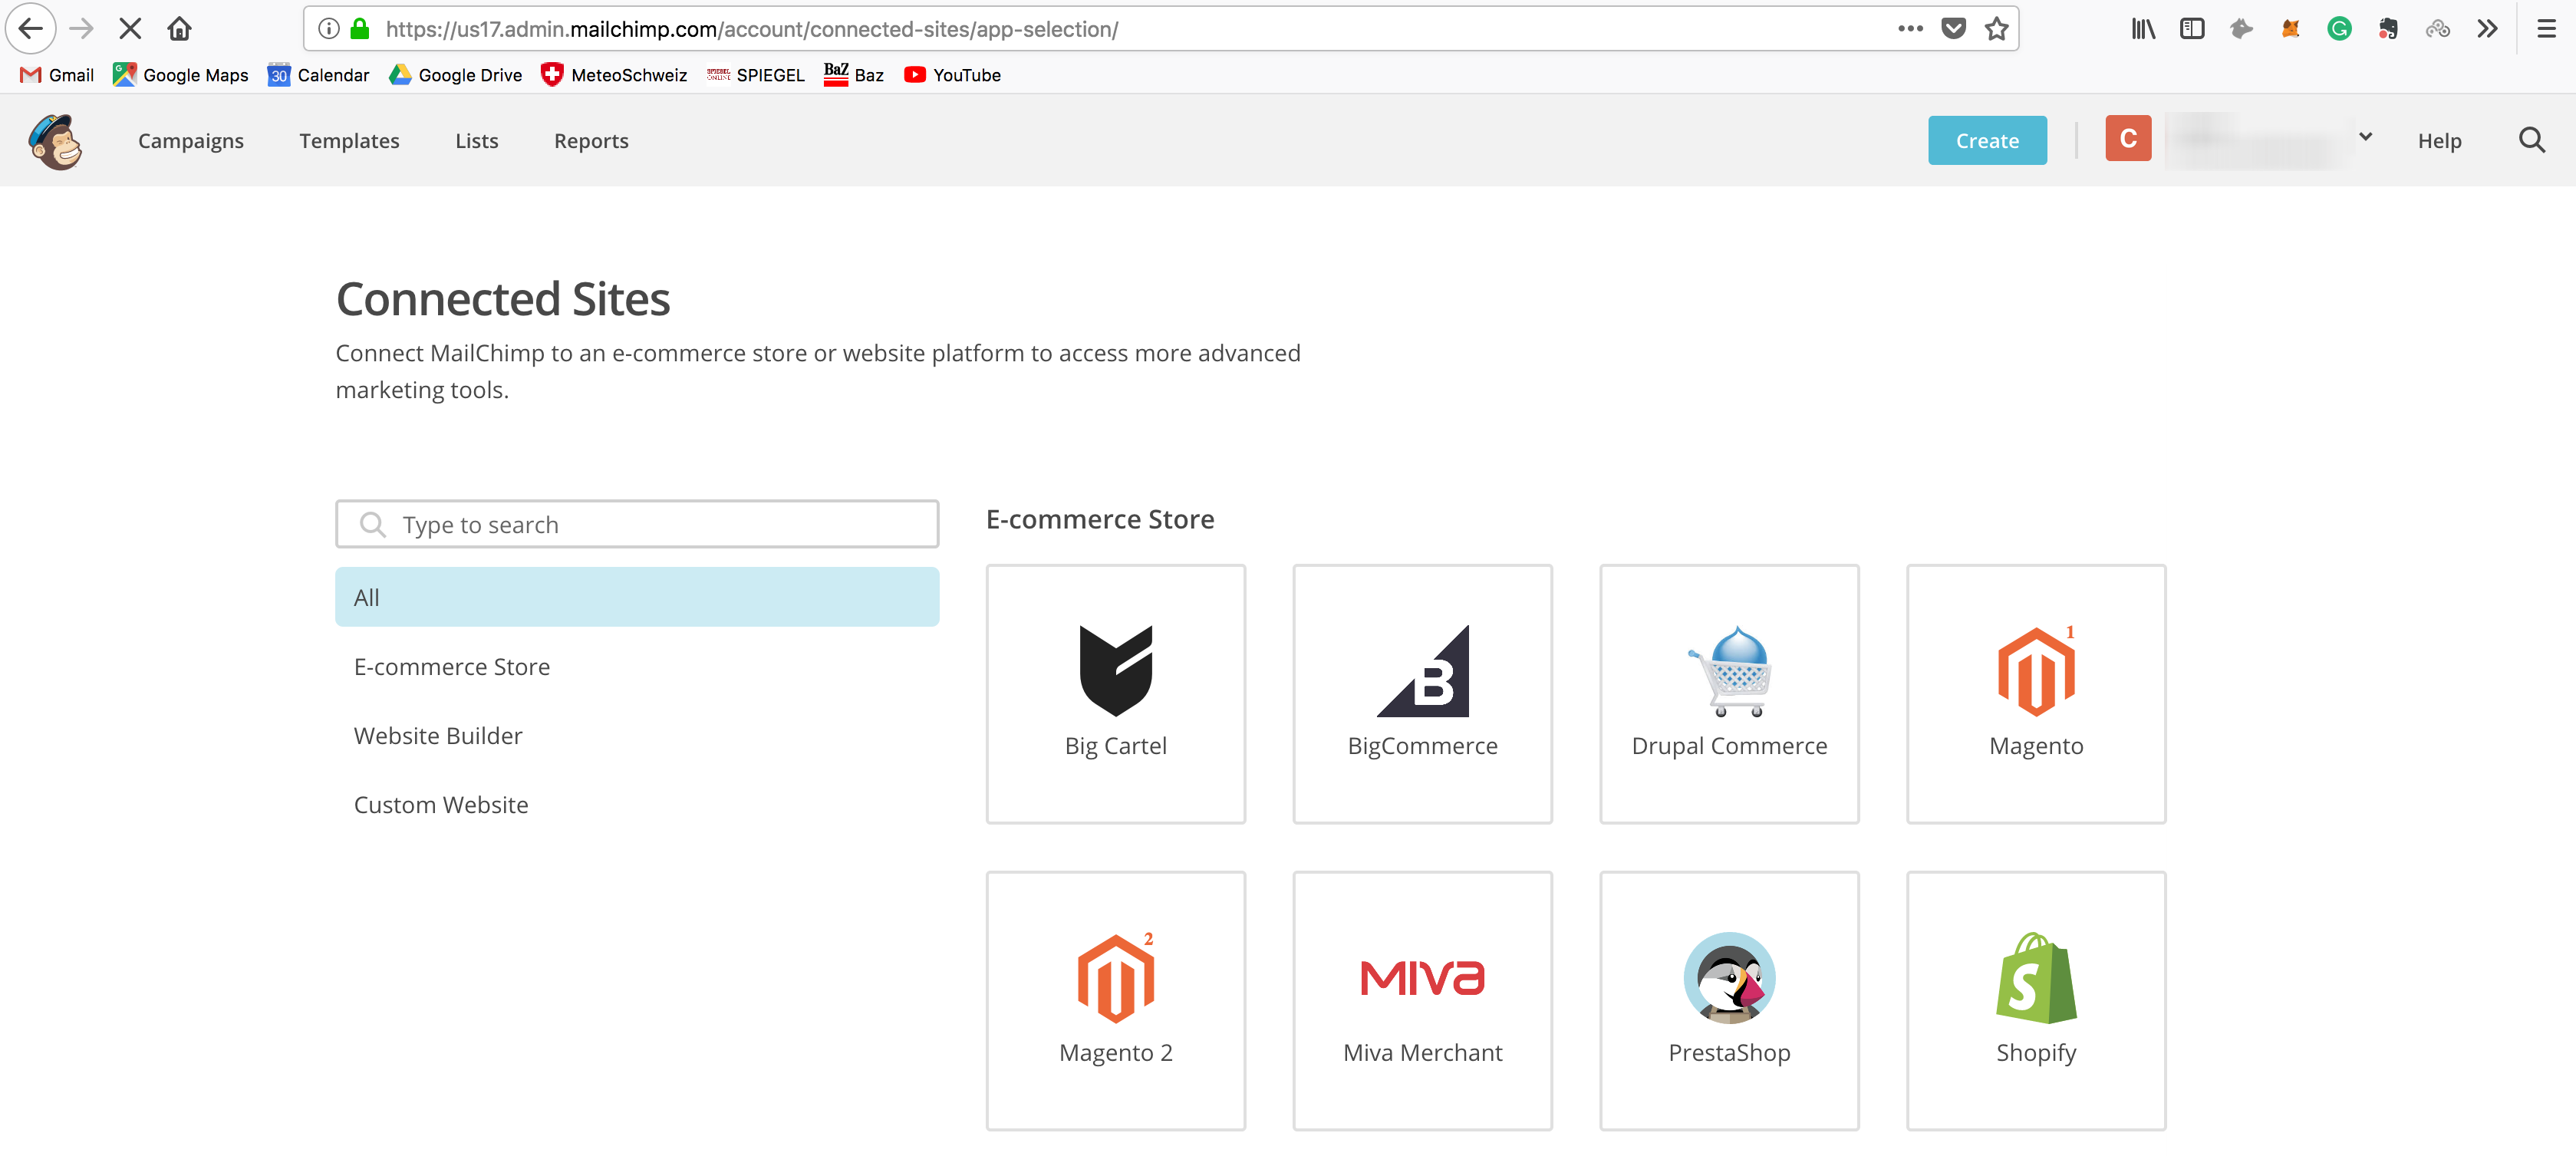Open Lists menu

[476, 141]
